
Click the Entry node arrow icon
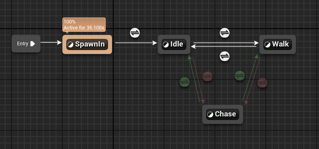[x=33, y=44]
